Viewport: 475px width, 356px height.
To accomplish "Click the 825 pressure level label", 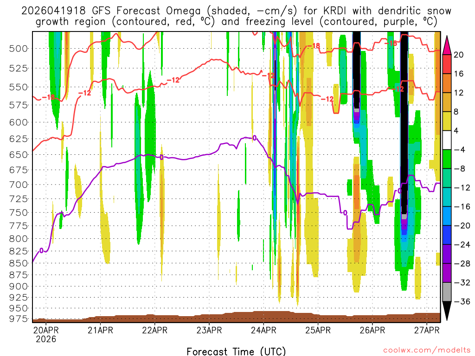I will click(19, 251).
